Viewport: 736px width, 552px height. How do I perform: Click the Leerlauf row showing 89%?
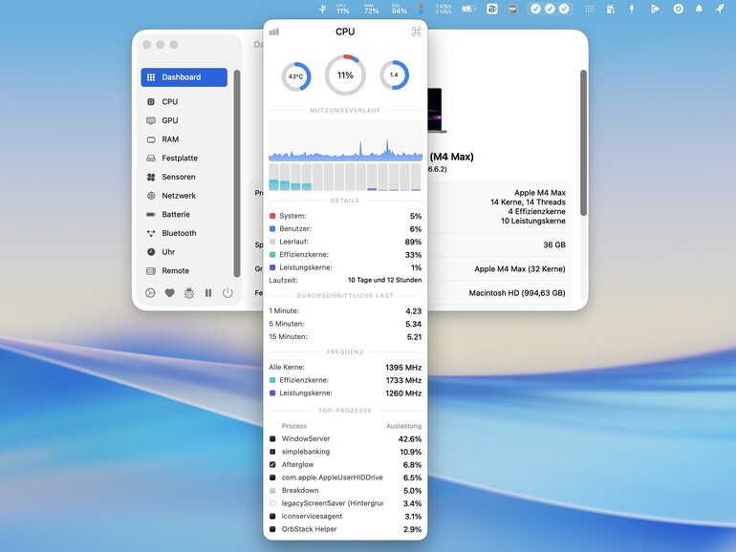(x=345, y=242)
